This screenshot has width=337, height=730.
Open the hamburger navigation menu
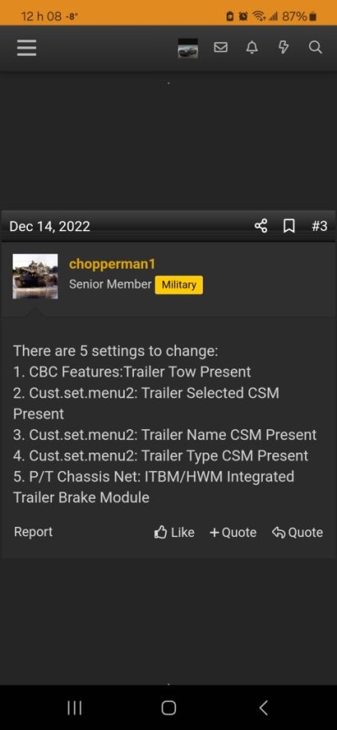coord(26,47)
